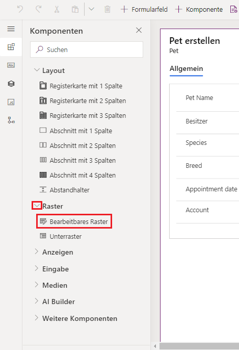
Task: Add Abschnitt mit 1 Spalte
Action: pos(76,131)
